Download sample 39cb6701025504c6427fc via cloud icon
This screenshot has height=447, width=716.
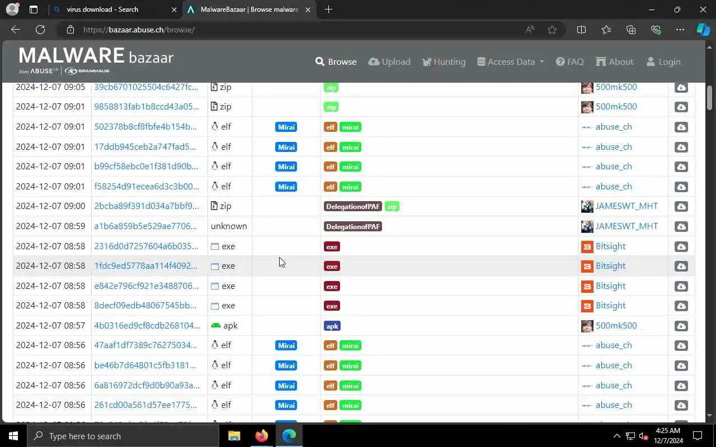pos(681,87)
